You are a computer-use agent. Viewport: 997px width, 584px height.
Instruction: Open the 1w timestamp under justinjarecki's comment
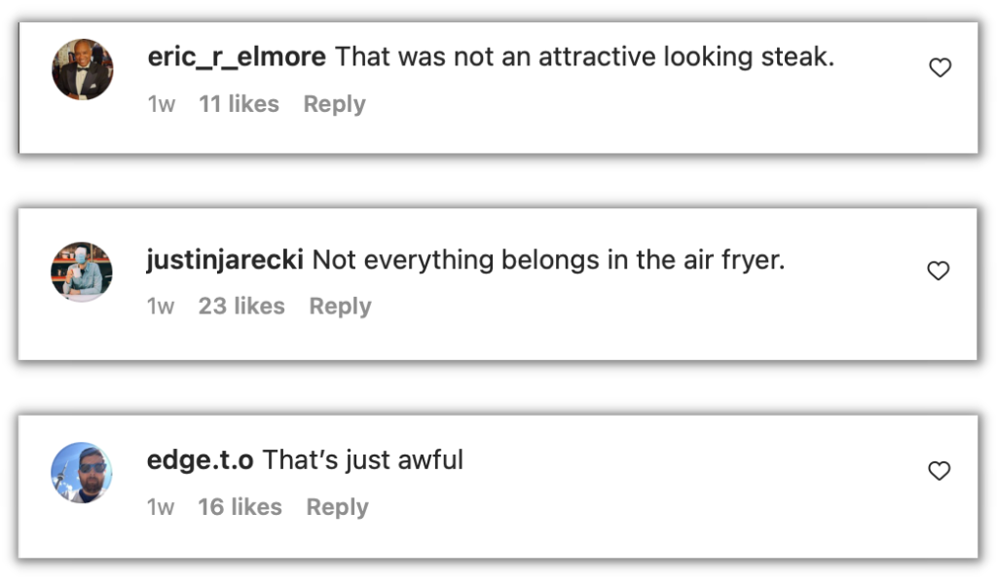pyautogui.click(x=161, y=307)
